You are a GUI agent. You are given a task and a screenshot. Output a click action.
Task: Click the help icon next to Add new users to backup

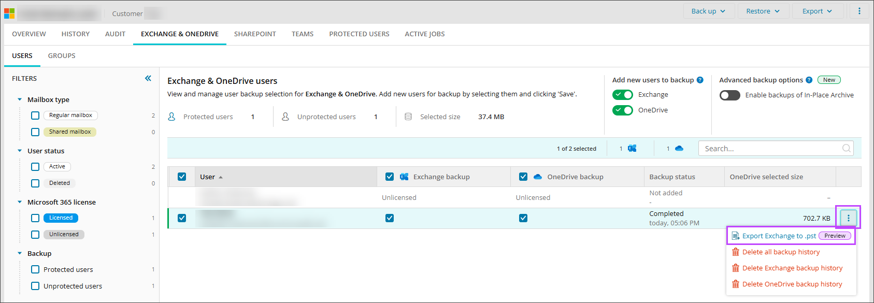[x=700, y=80]
